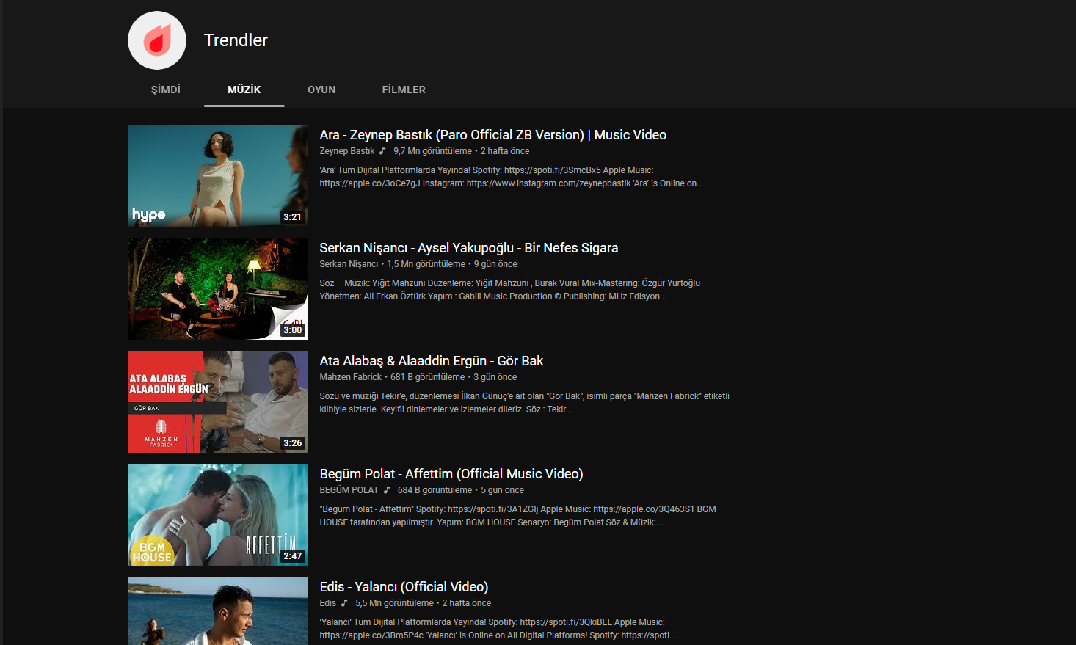Viewport: 1076px width, 645px height.
Task: Play the Ara video thumbnail
Action: [x=218, y=176]
